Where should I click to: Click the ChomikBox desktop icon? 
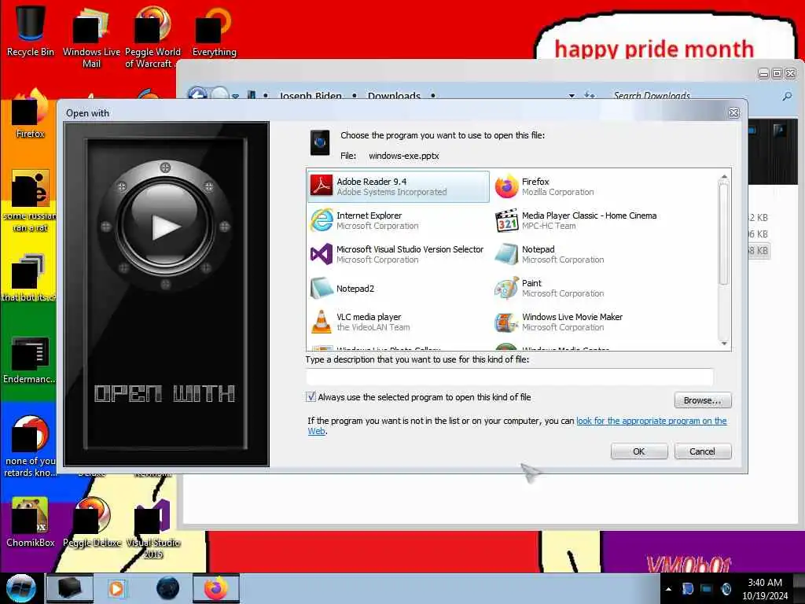pos(30,522)
